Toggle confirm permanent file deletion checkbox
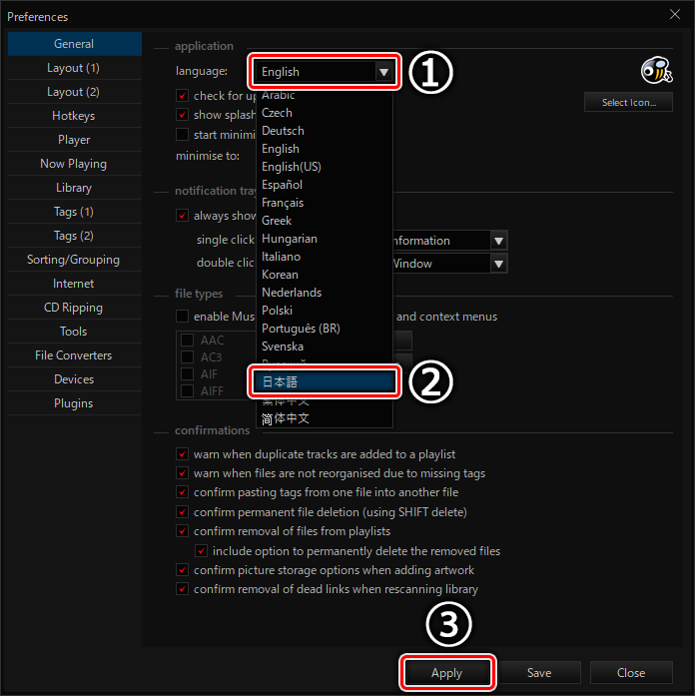Viewport: 695px width, 696px height. [182, 512]
